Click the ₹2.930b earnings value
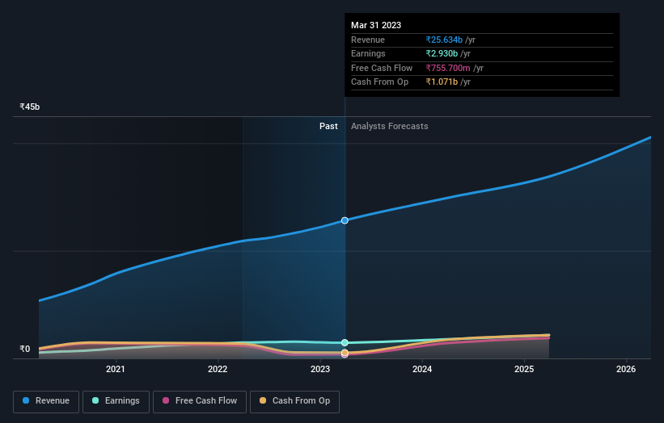Image resolution: width=664 pixels, height=423 pixels. [442, 53]
